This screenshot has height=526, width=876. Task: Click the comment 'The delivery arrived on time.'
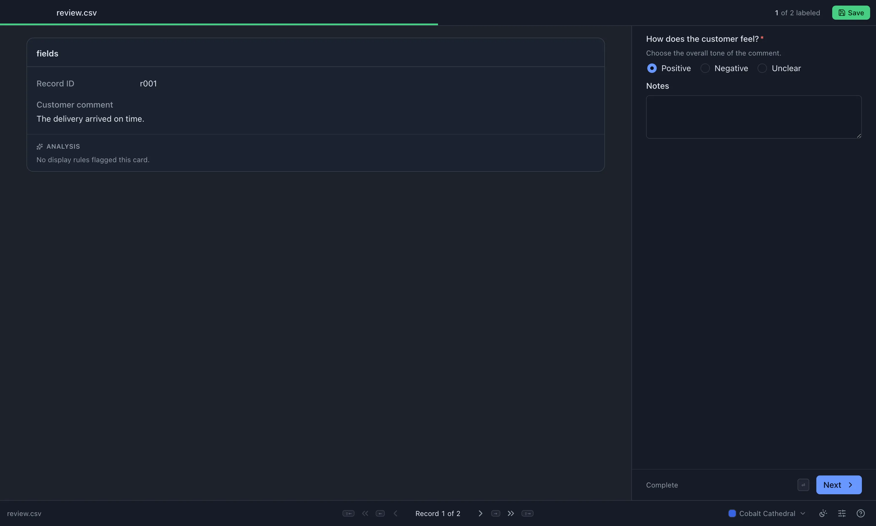[91, 119]
